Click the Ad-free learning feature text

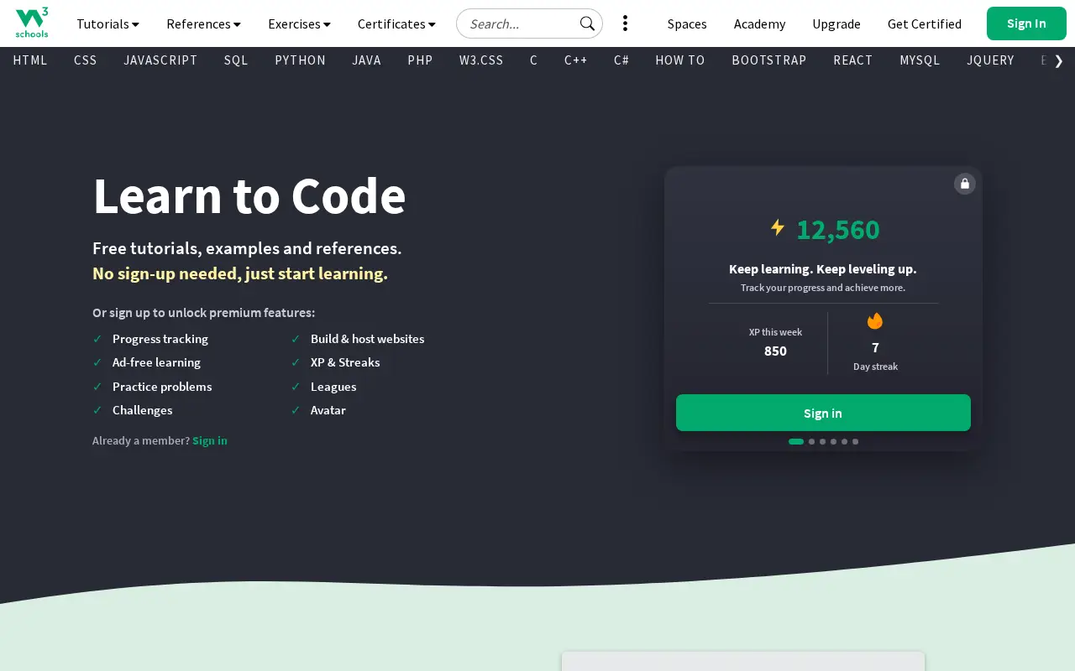click(156, 362)
